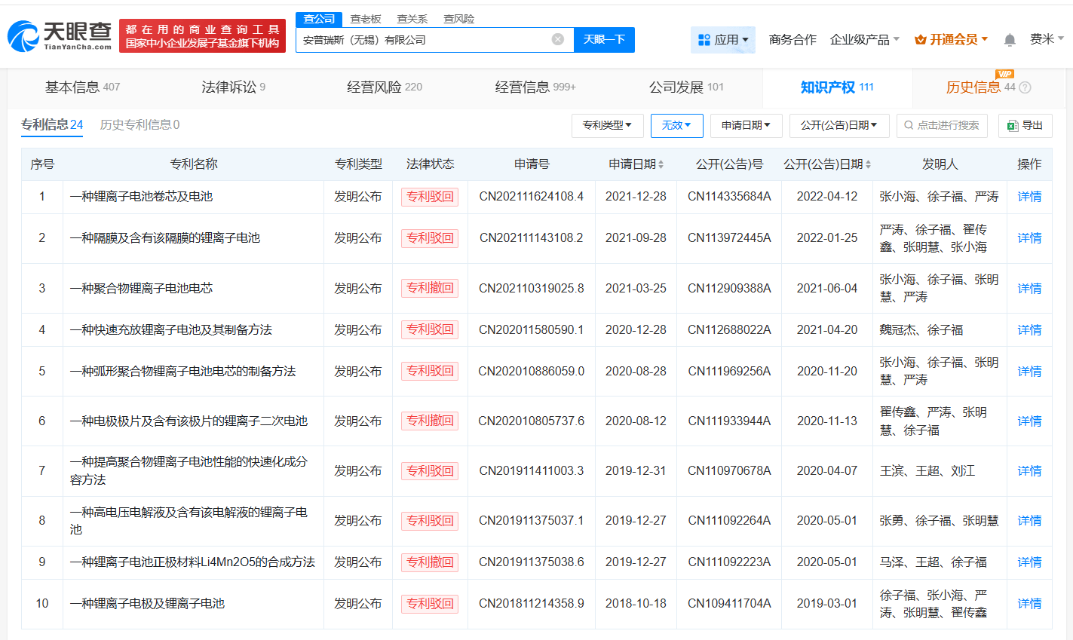
Task: Select the 查老板 search tab
Action: (x=366, y=19)
